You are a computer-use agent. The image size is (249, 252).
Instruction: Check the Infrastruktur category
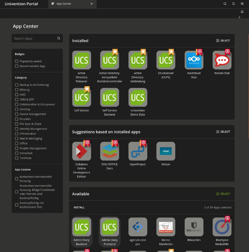pyautogui.click(x=16, y=134)
